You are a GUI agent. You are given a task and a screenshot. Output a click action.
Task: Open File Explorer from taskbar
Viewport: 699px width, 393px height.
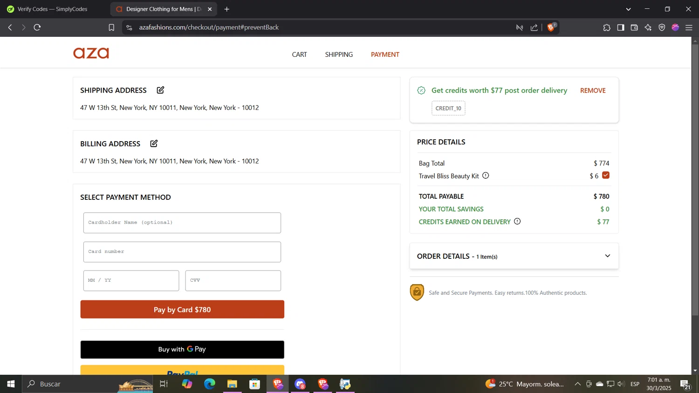pyautogui.click(x=232, y=384)
